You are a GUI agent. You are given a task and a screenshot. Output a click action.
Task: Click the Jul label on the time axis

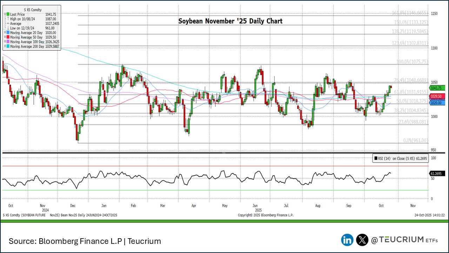pos(286,206)
